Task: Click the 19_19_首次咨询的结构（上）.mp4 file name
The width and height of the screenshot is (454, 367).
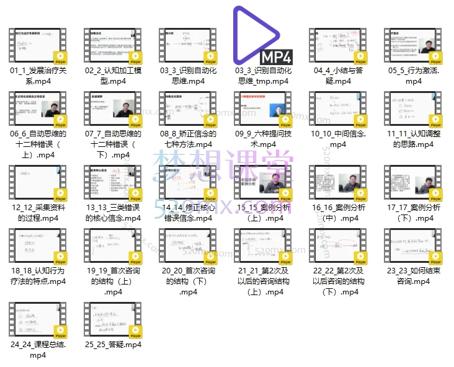Action: (x=113, y=281)
